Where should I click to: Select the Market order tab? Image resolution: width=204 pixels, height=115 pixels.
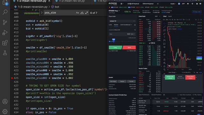(x=116, y=25)
